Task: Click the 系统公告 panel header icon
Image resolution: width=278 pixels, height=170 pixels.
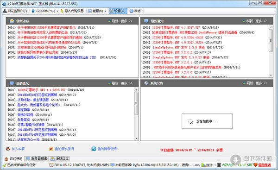Action: click(146, 83)
